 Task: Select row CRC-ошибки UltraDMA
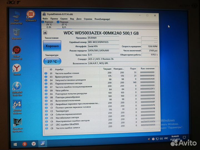coord(101,124)
